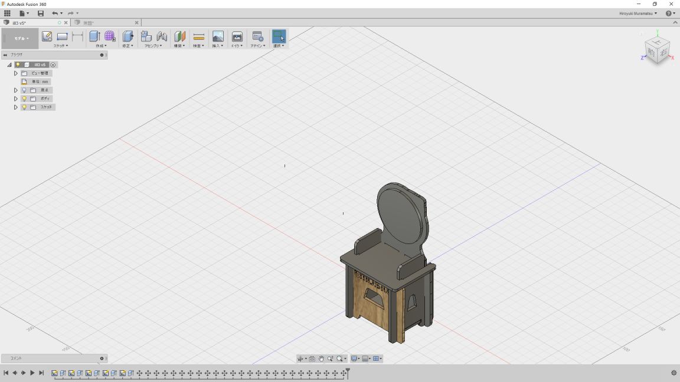Viewport: 680px width, 382px height.
Task: Select the Joint tool icon
Action: point(162,37)
